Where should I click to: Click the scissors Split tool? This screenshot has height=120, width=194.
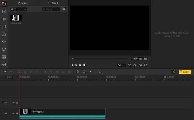45,72
